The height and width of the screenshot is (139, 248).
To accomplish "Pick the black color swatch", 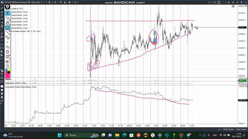I will pyautogui.click(x=9, y=72).
